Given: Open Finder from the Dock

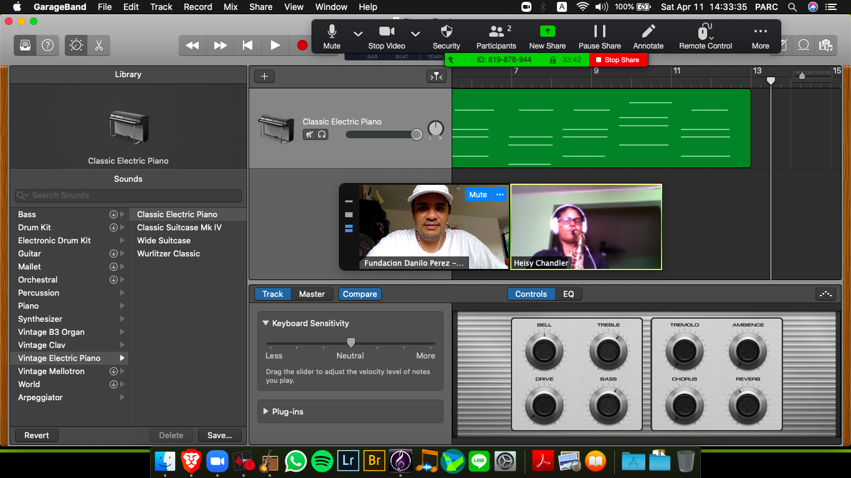Looking at the screenshot, I should 165,461.
